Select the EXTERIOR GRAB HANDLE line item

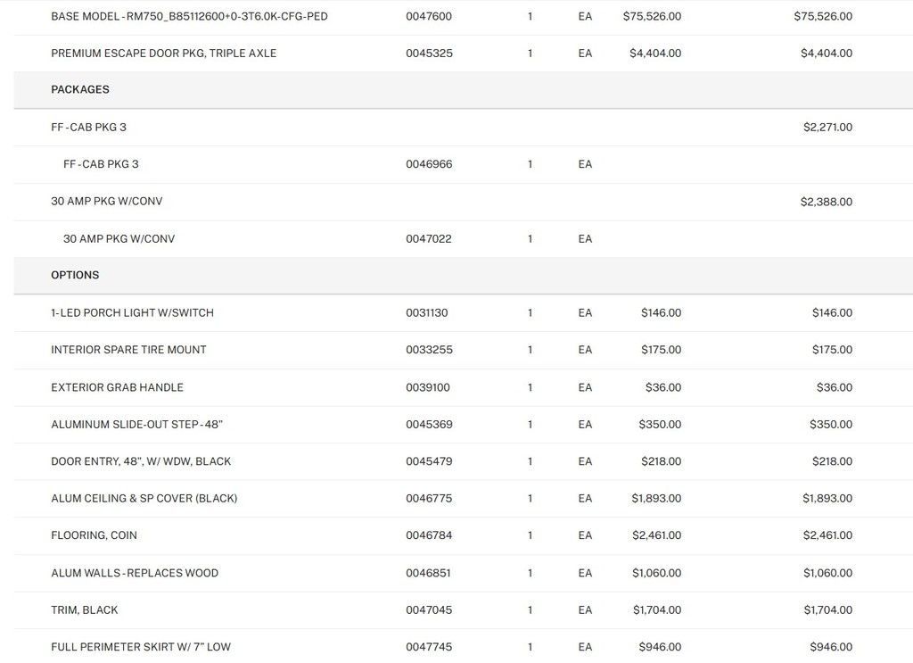pyautogui.click(x=117, y=387)
